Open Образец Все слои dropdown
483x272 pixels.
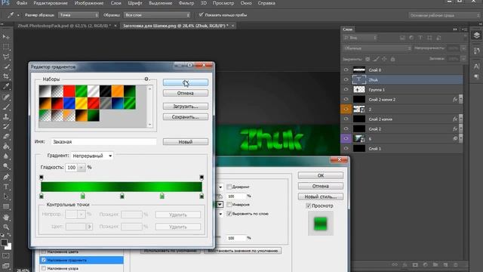coord(157,15)
